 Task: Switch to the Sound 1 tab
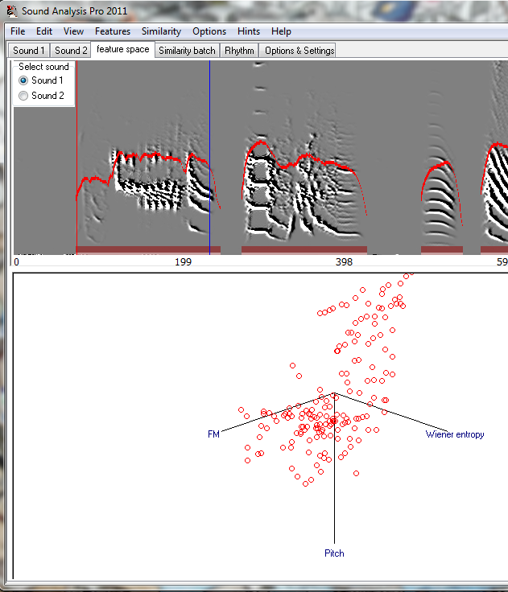29,51
